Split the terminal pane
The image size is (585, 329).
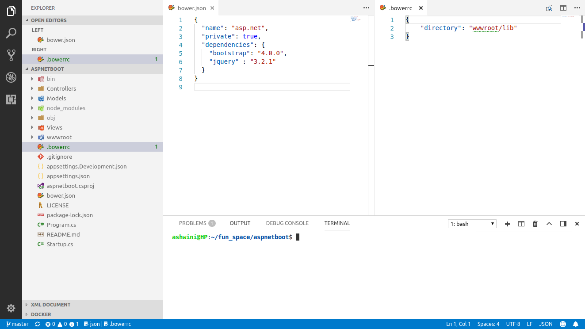pos(521,224)
